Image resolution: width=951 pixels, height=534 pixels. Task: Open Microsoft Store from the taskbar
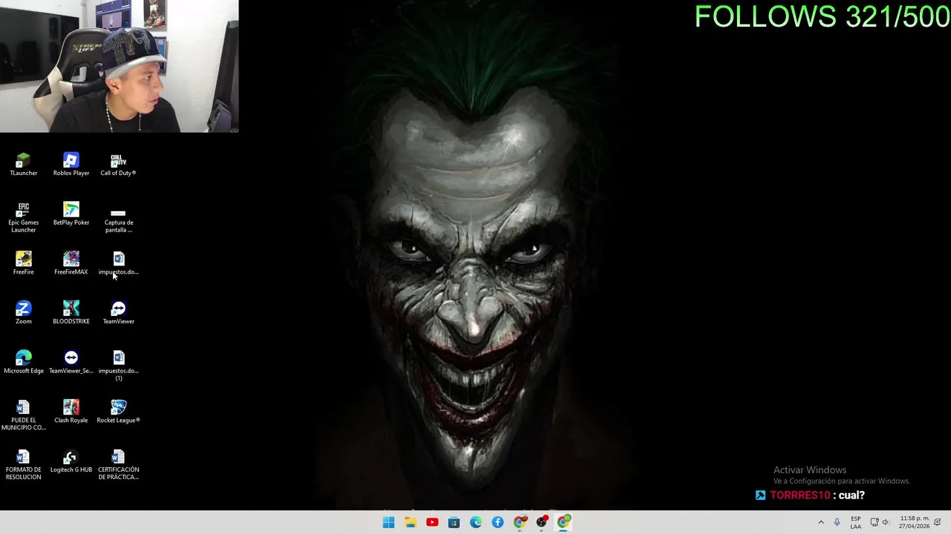click(x=454, y=522)
